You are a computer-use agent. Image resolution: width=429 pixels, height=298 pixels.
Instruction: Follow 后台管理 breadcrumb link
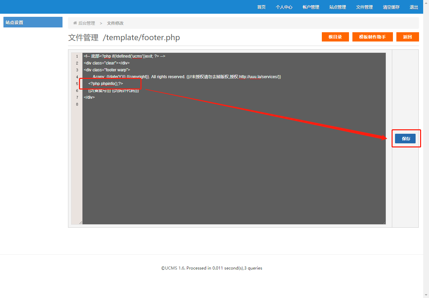pyautogui.click(x=87, y=23)
